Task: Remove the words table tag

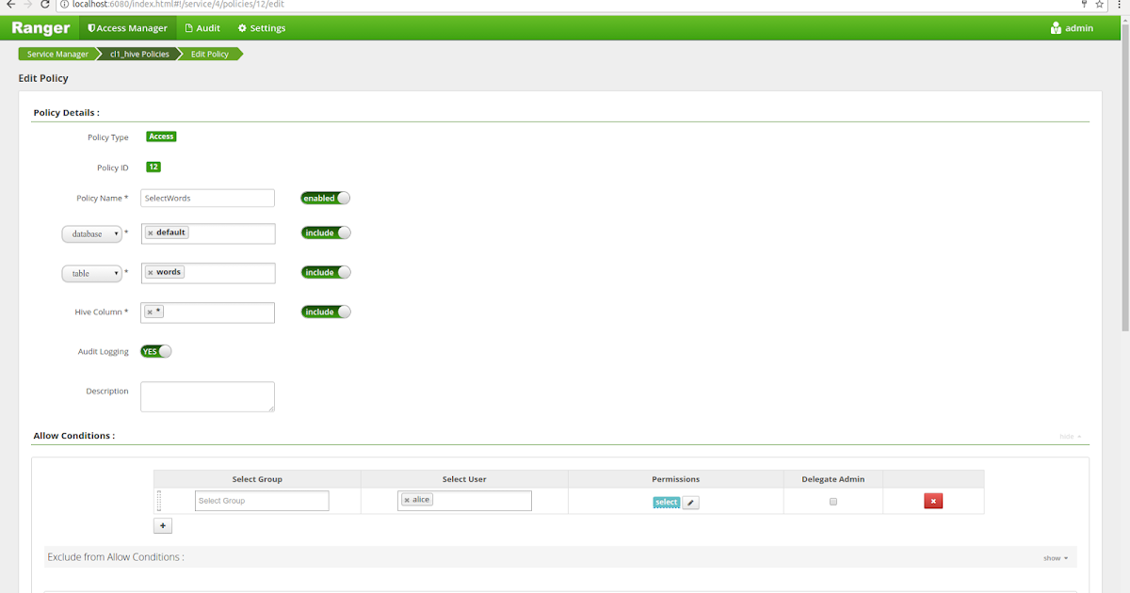Action: tap(152, 271)
